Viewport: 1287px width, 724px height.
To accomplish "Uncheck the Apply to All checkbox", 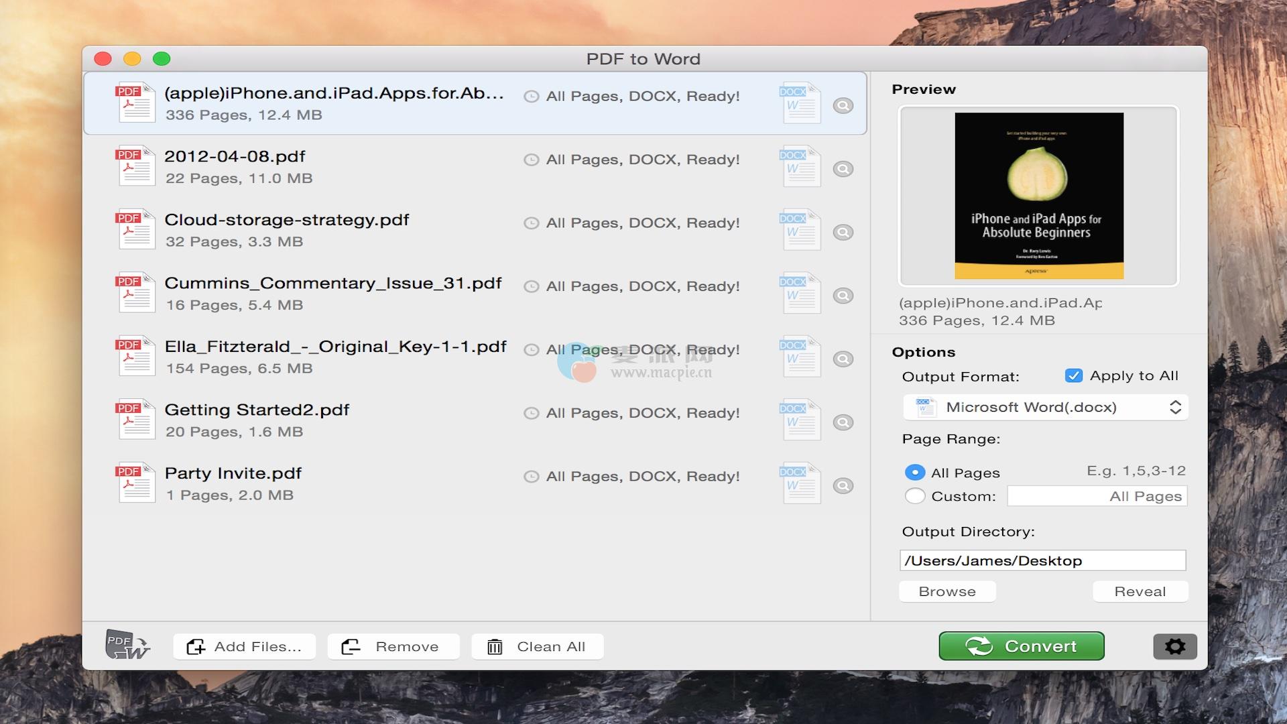I will (1073, 376).
